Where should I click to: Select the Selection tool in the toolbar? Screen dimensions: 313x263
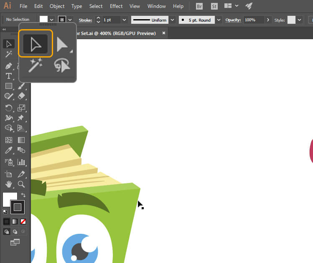tap(9, 44)
